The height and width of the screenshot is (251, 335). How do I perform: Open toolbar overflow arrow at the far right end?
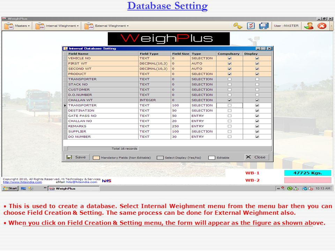332,26
